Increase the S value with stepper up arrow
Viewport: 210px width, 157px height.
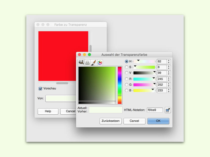169,66
